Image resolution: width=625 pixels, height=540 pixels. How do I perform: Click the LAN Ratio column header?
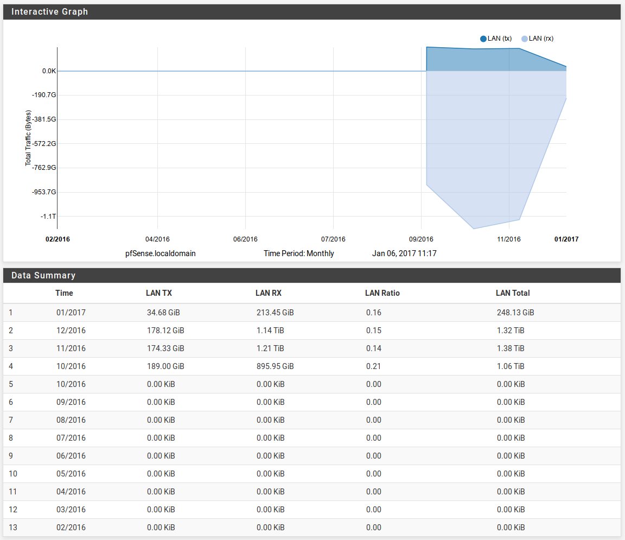382,293
